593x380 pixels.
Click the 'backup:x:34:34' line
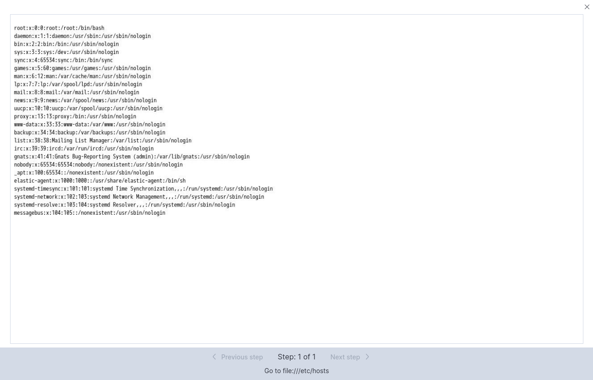click(89, 133)
